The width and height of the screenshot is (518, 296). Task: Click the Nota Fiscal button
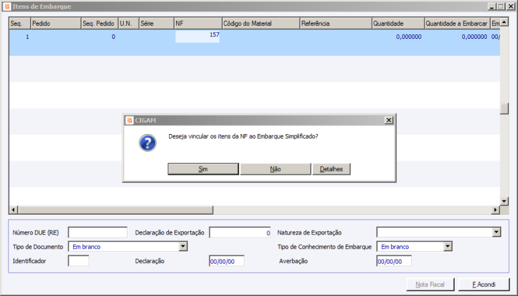(x=430, y=284)
